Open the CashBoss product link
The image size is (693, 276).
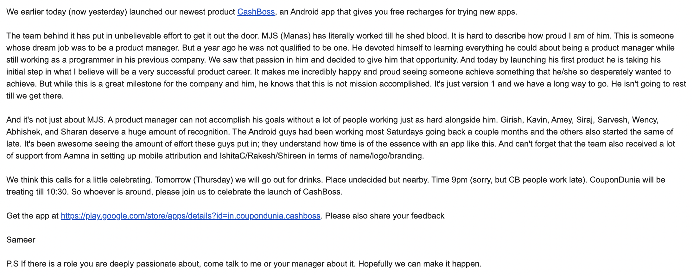point(256,12)
